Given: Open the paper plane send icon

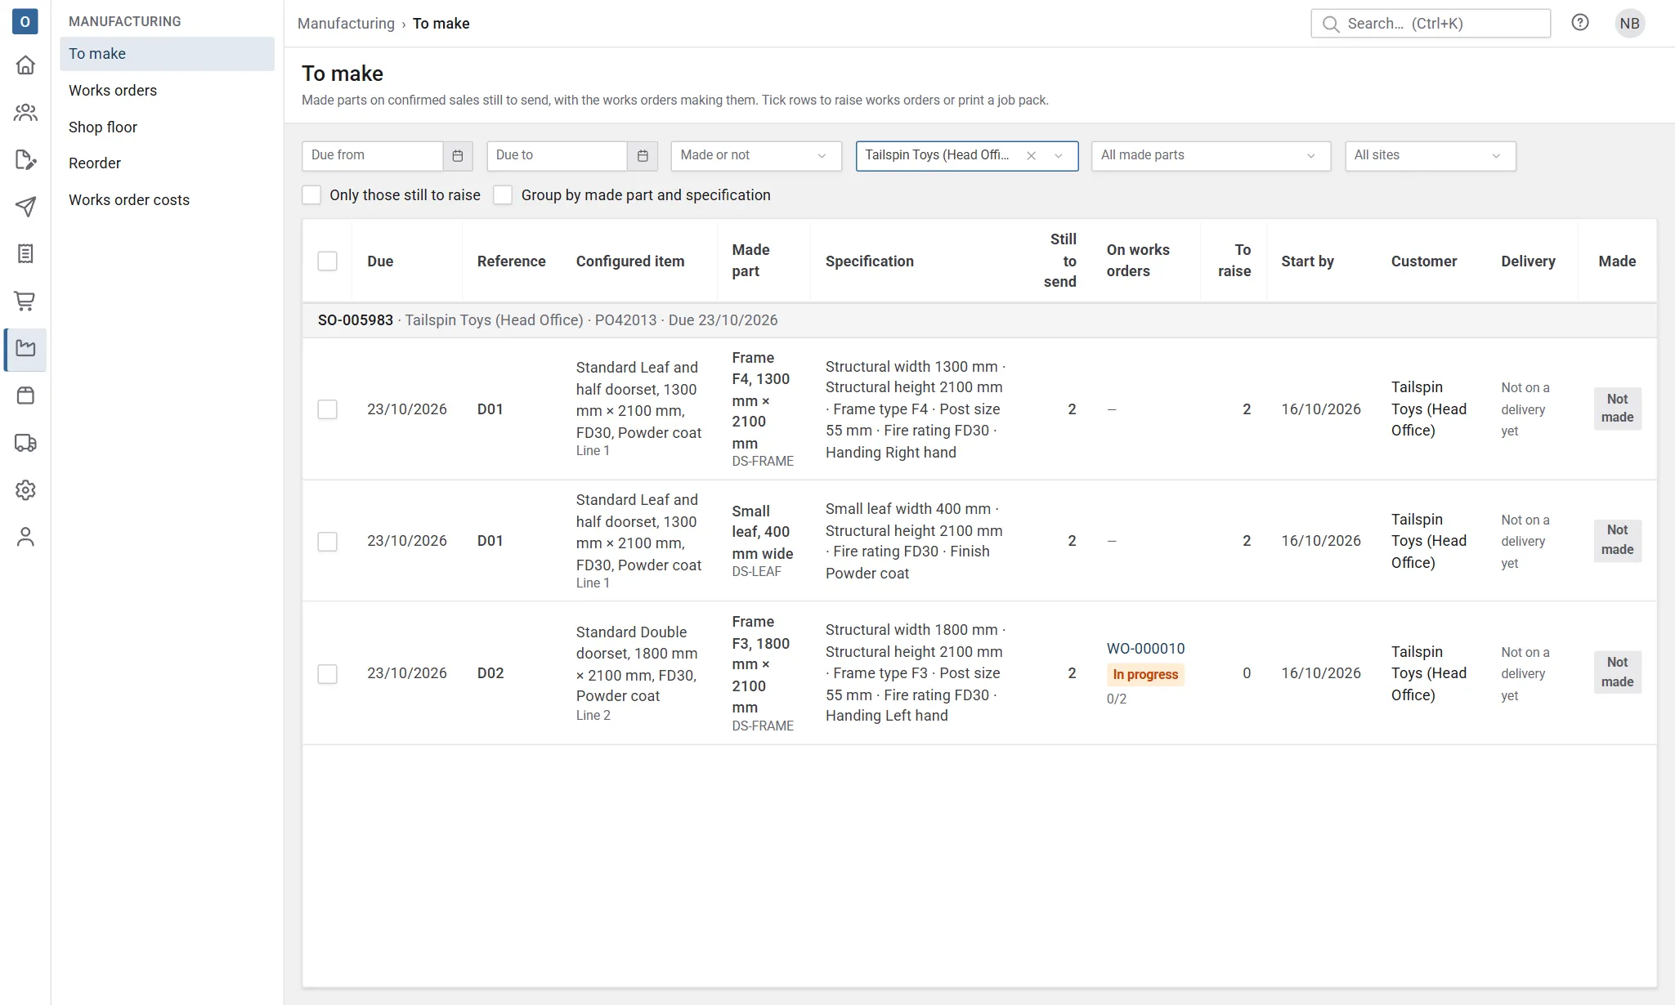Looking at the screenshot, I should pyautogui.click(x=25, y=207).
